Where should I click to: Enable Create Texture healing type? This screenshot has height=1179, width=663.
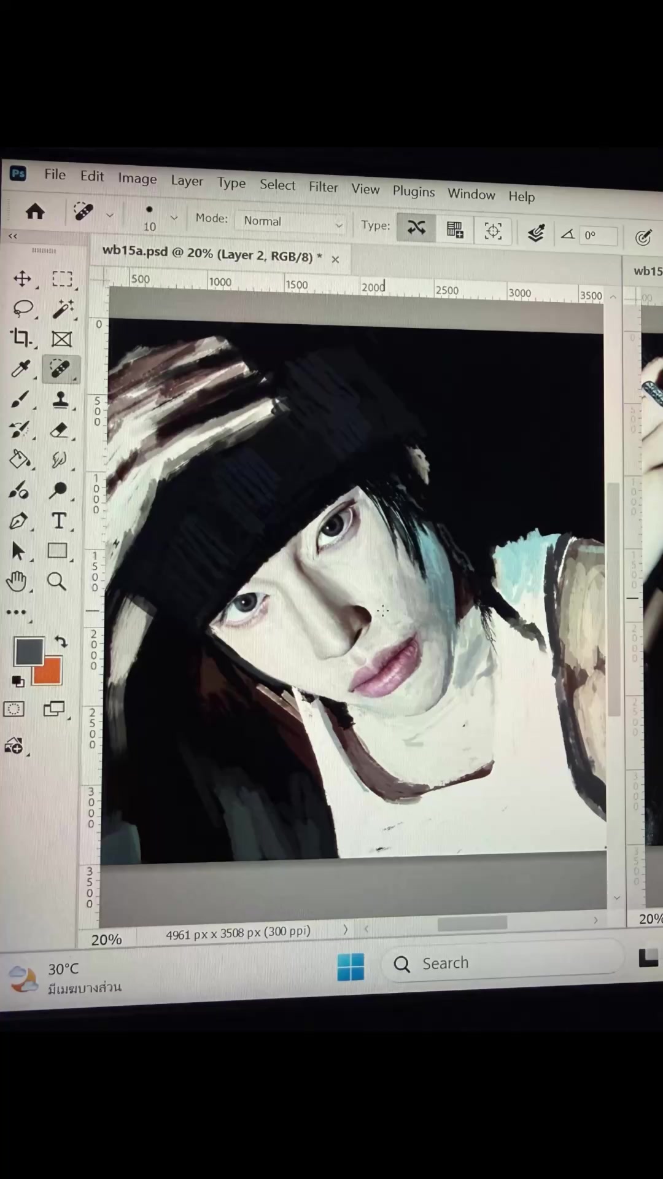pyautogui.click(x=455, y=230)
